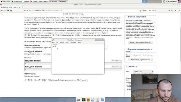Click the US flag keyboard layout indicator
The image size is (181, 102).
coord(179,1)
